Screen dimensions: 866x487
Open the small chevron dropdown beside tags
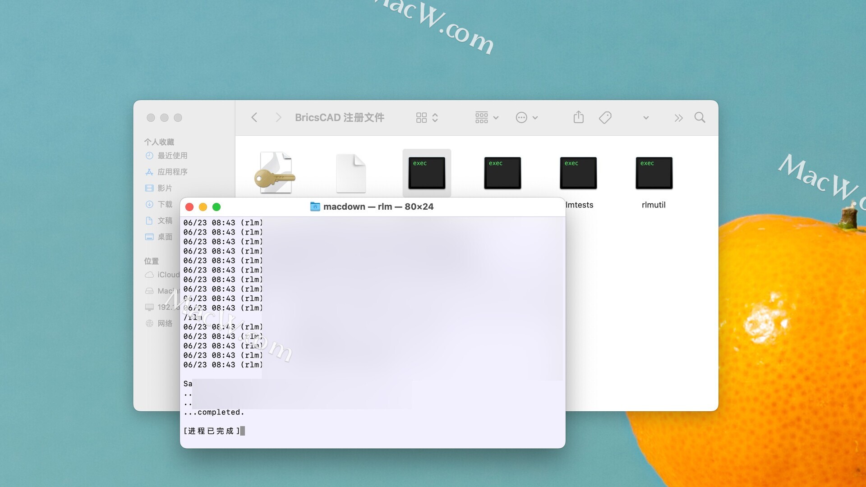click(x=646, y=118)
